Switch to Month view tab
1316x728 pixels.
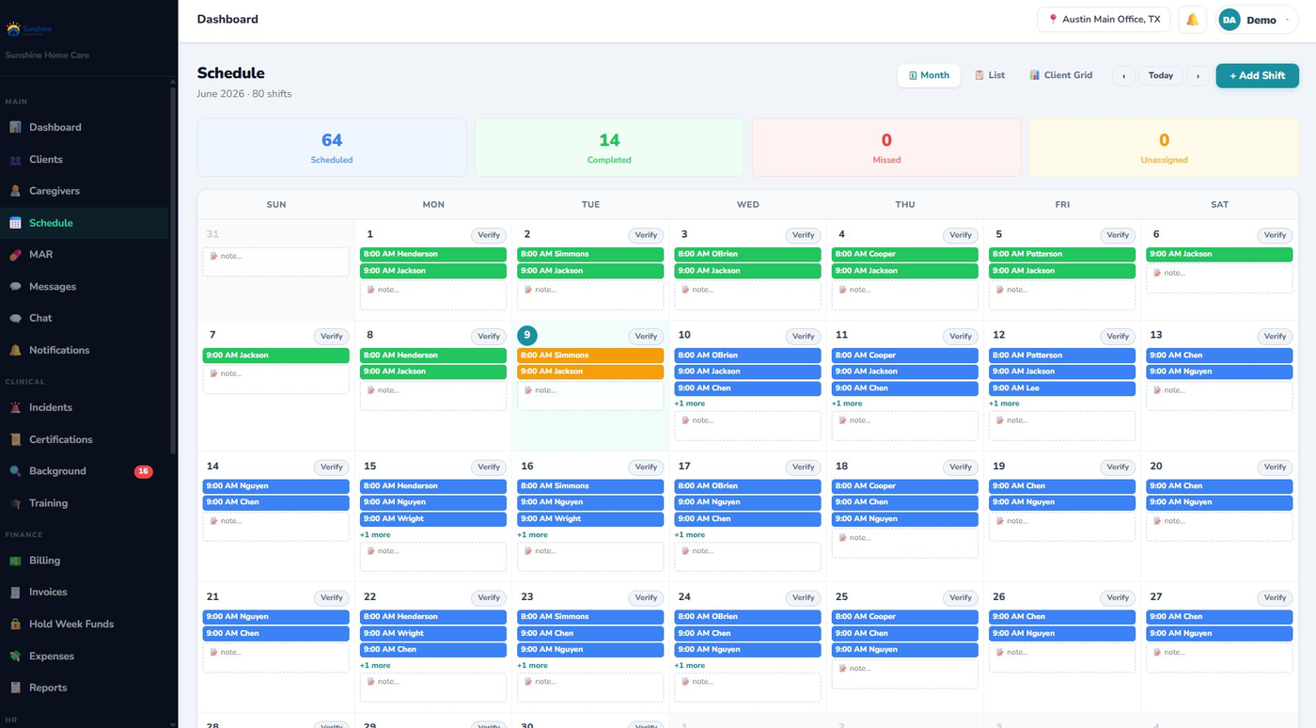(x=929, y=75)
